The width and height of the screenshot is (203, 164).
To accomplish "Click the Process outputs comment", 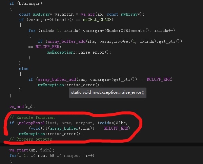I will (31, 139).
